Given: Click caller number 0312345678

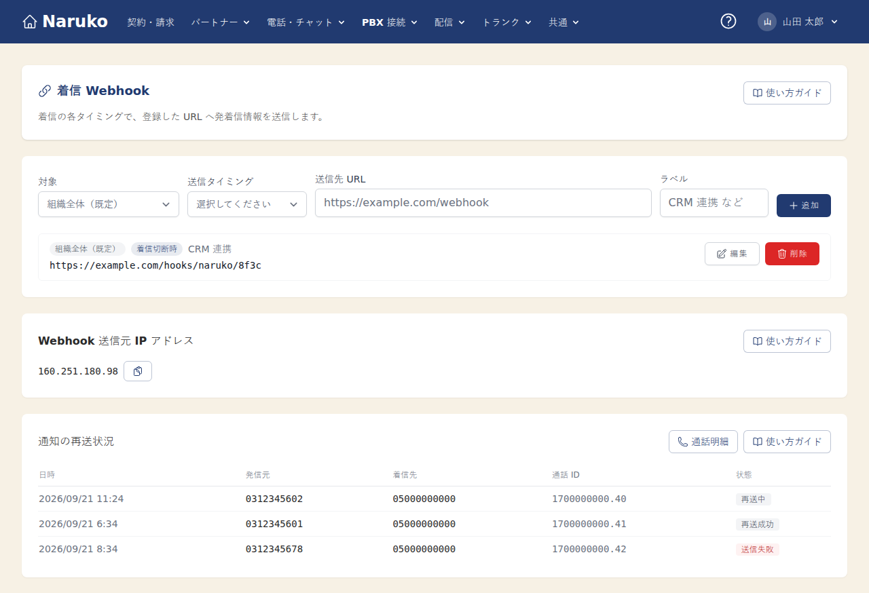Looking at the screenshot, I should pos(274,549).
